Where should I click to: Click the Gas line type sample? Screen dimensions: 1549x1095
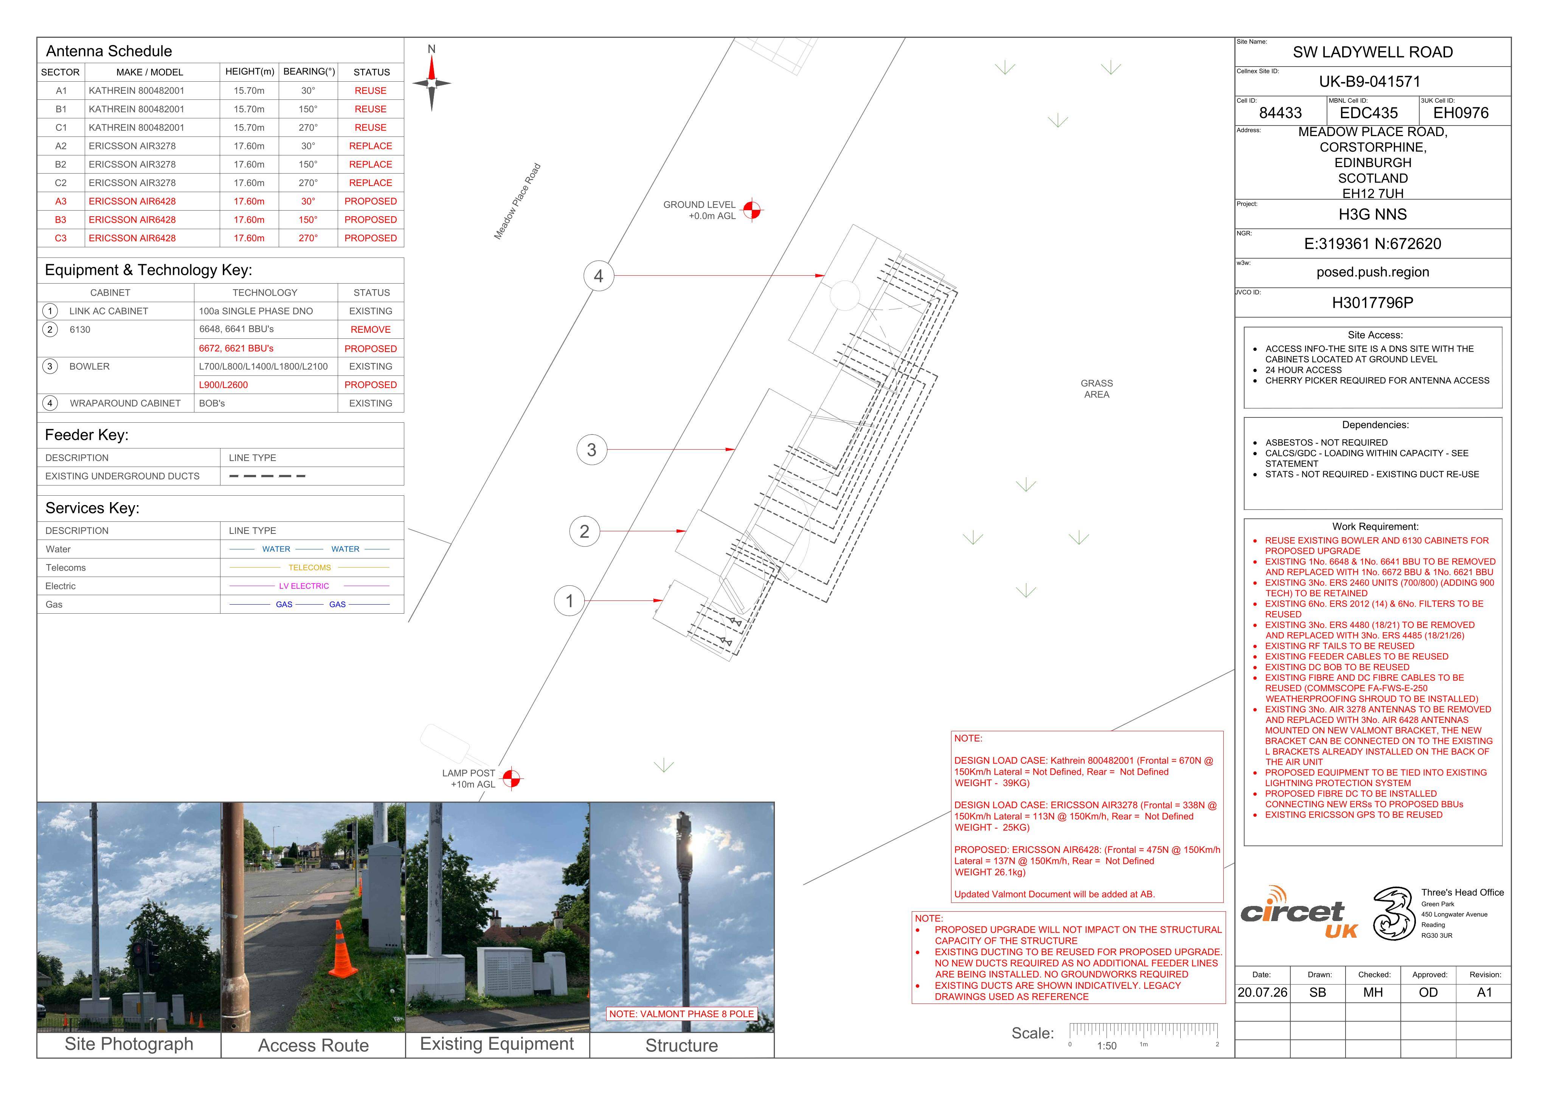(310, 605)
